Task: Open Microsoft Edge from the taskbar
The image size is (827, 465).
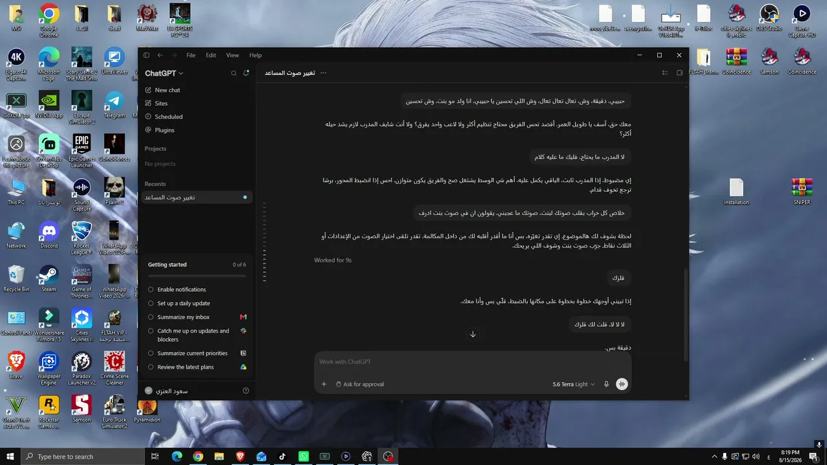Action: (176, 457)
